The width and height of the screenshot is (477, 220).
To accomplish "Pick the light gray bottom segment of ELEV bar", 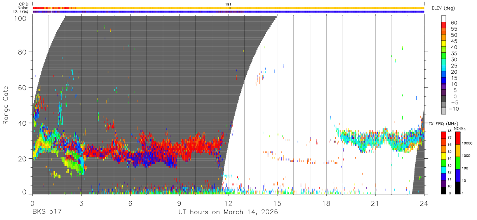I will point(444,112).
